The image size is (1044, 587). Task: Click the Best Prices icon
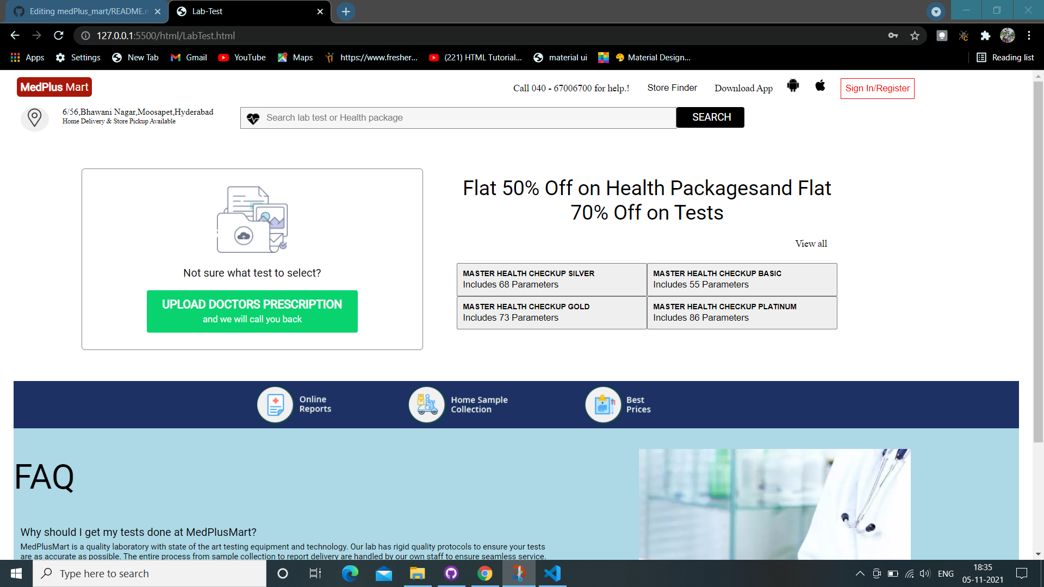click(x=602, y=404)
